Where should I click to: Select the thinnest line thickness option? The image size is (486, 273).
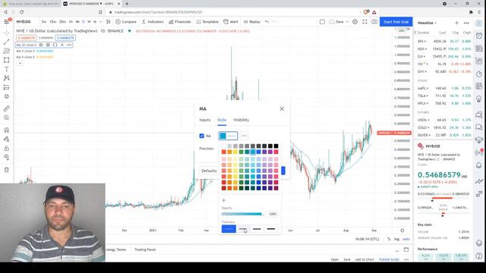point(229,229)
